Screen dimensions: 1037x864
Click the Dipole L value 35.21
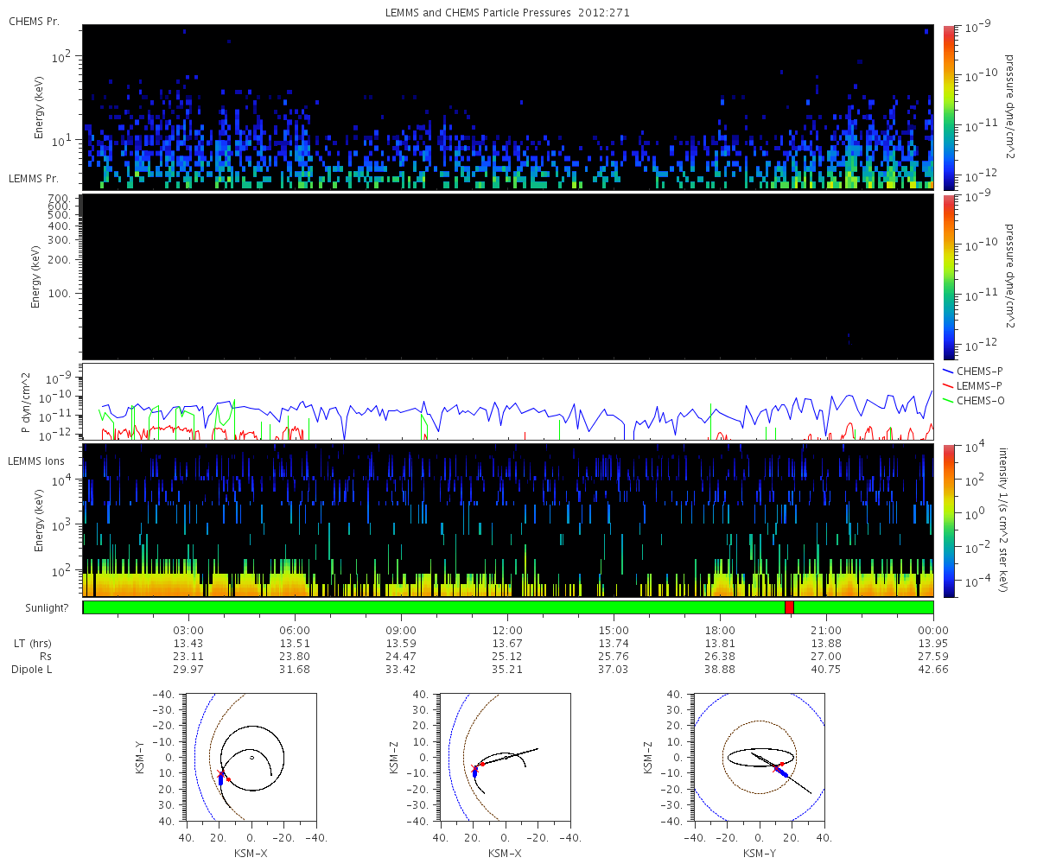pyautogui.click(x=507, y=670)
